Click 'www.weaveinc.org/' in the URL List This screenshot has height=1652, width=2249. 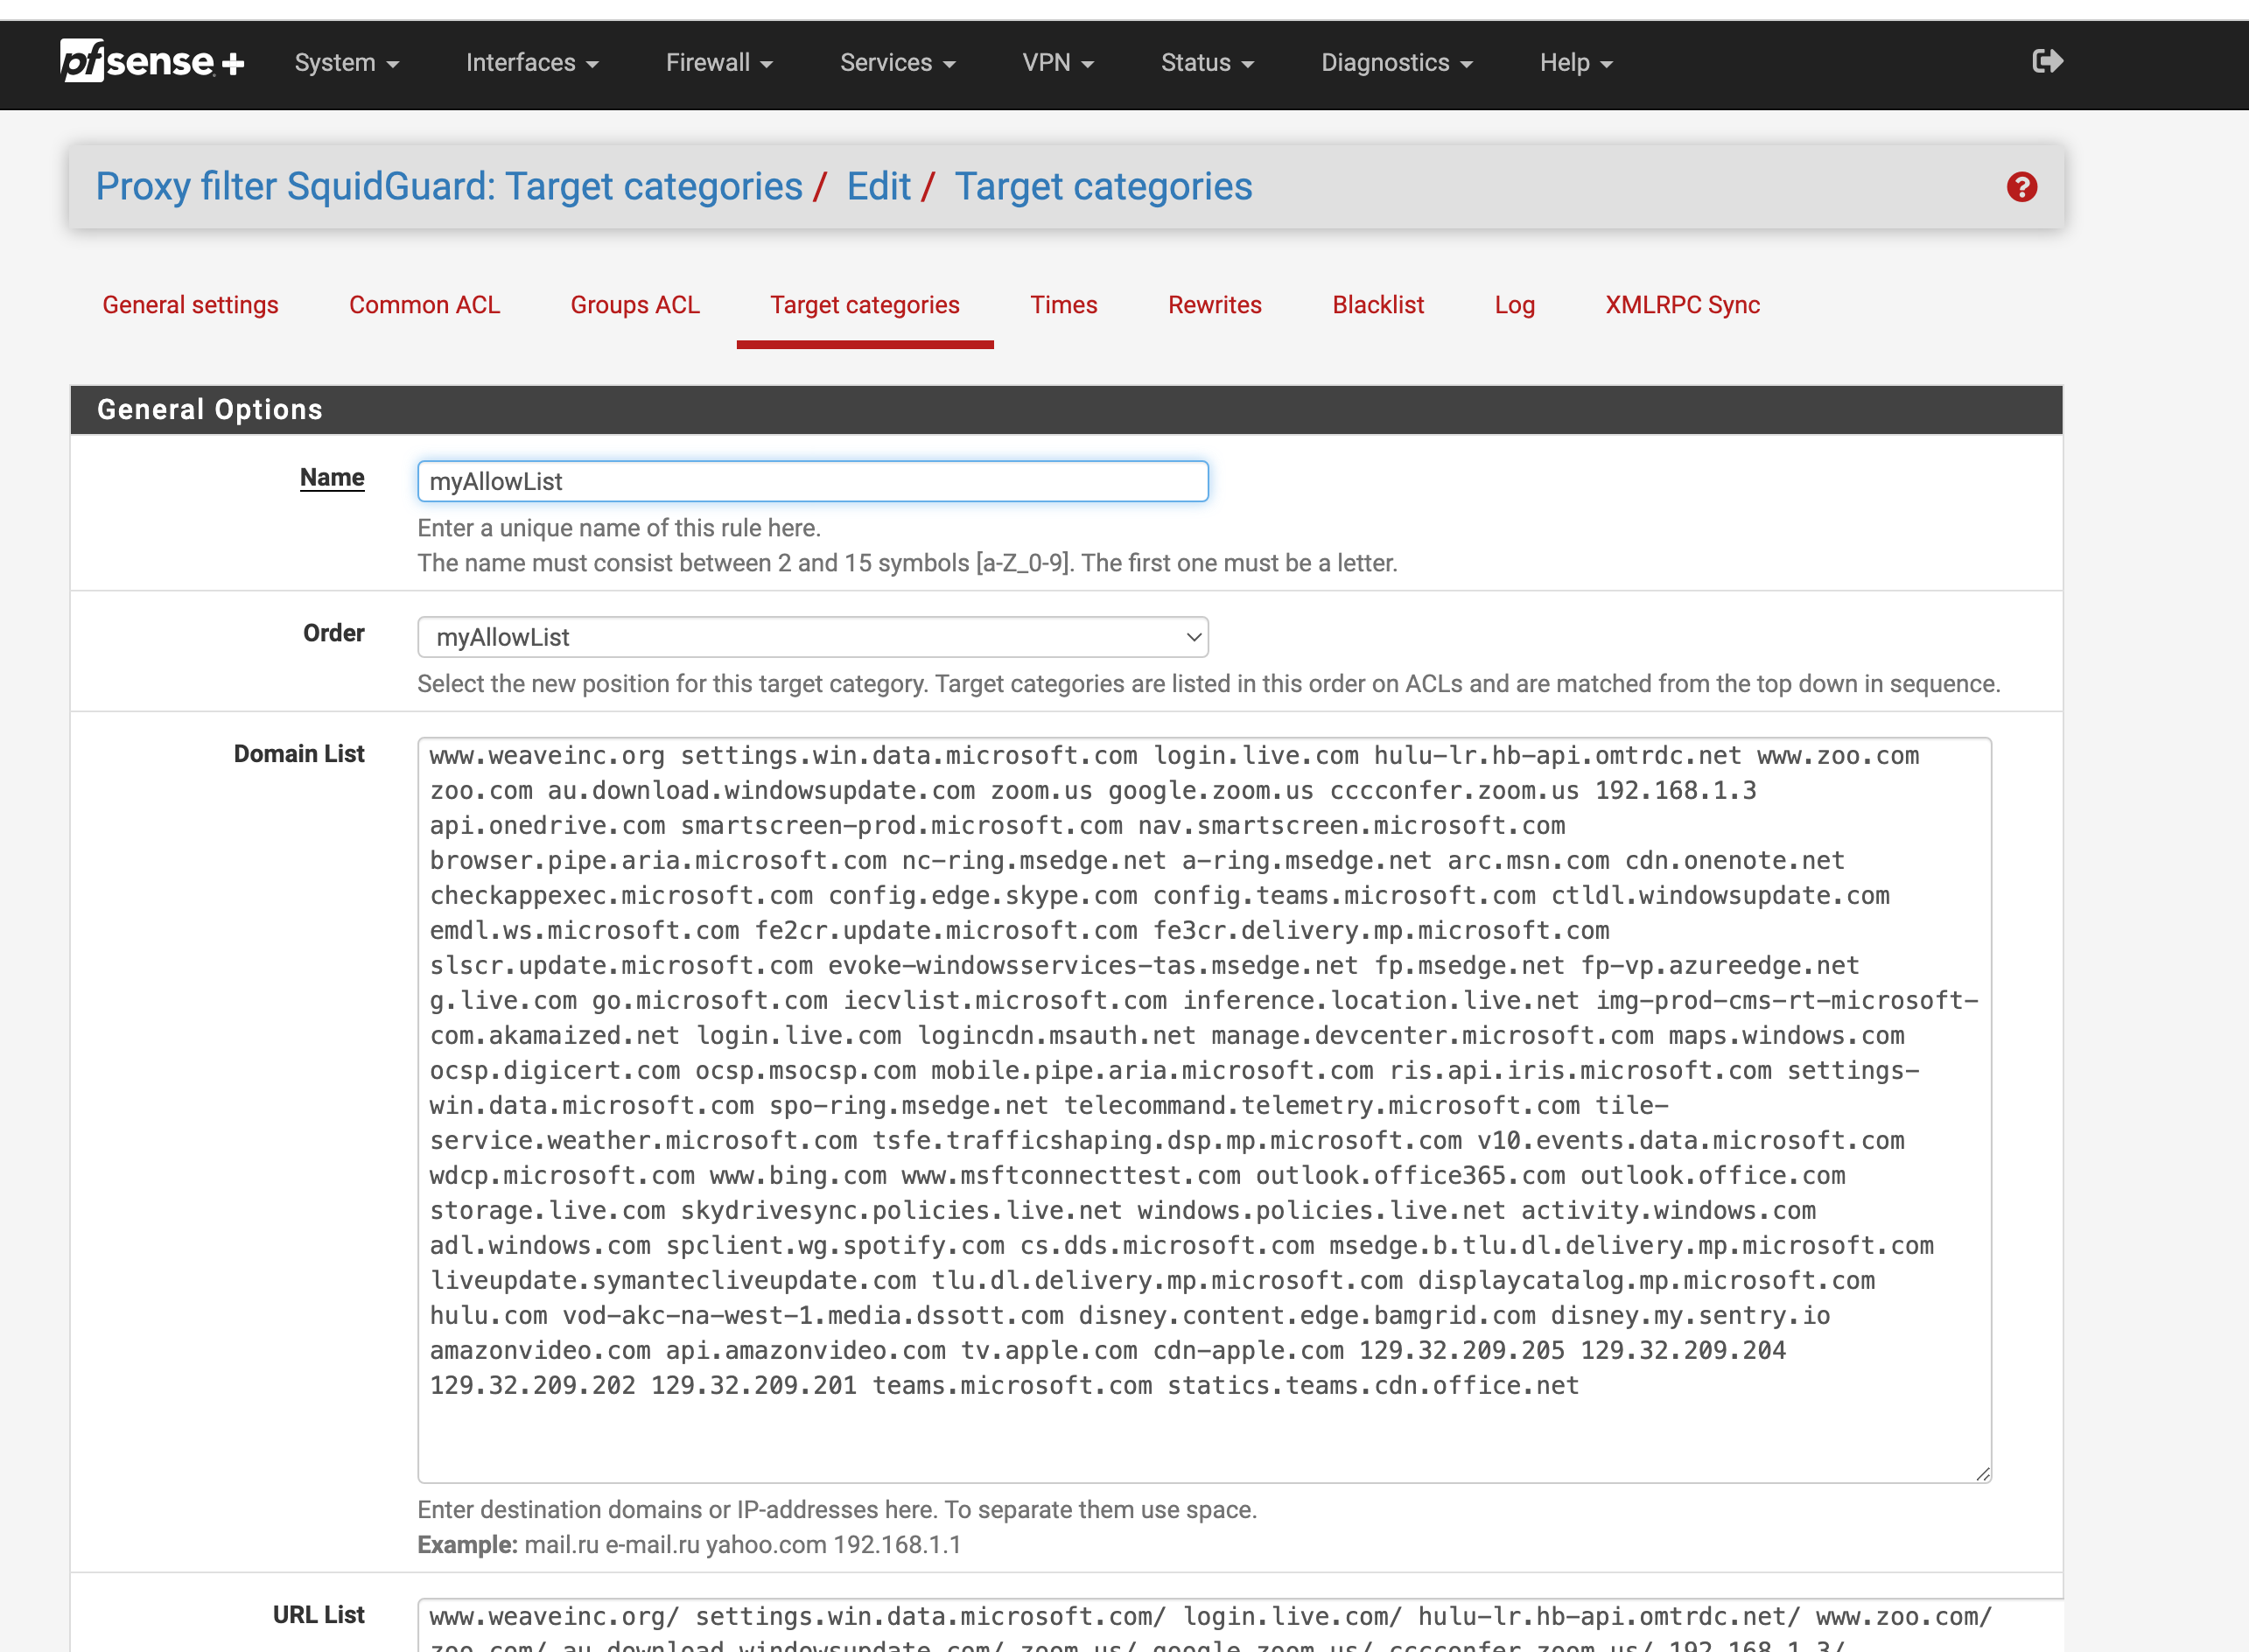click(555, 1617)
